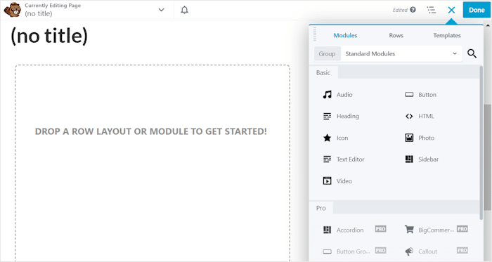
Task: Switch to the Templates tab
Action: pyautogui.click(x=447, y=35)
